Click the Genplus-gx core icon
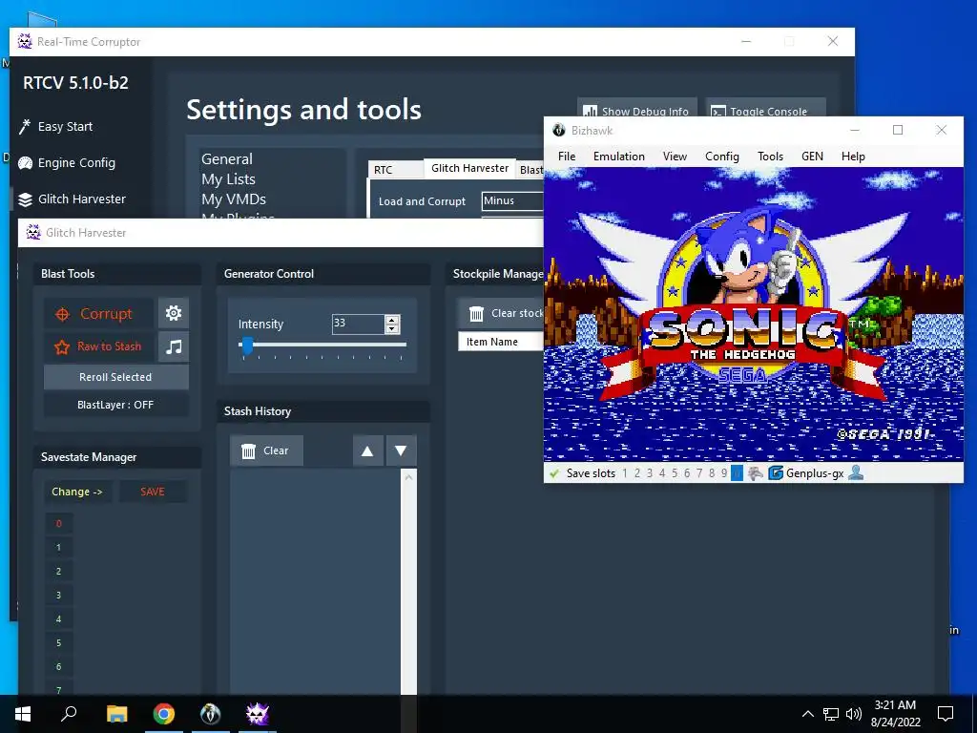The width and height of the screenshot is (977, 733). coord(775,473)
